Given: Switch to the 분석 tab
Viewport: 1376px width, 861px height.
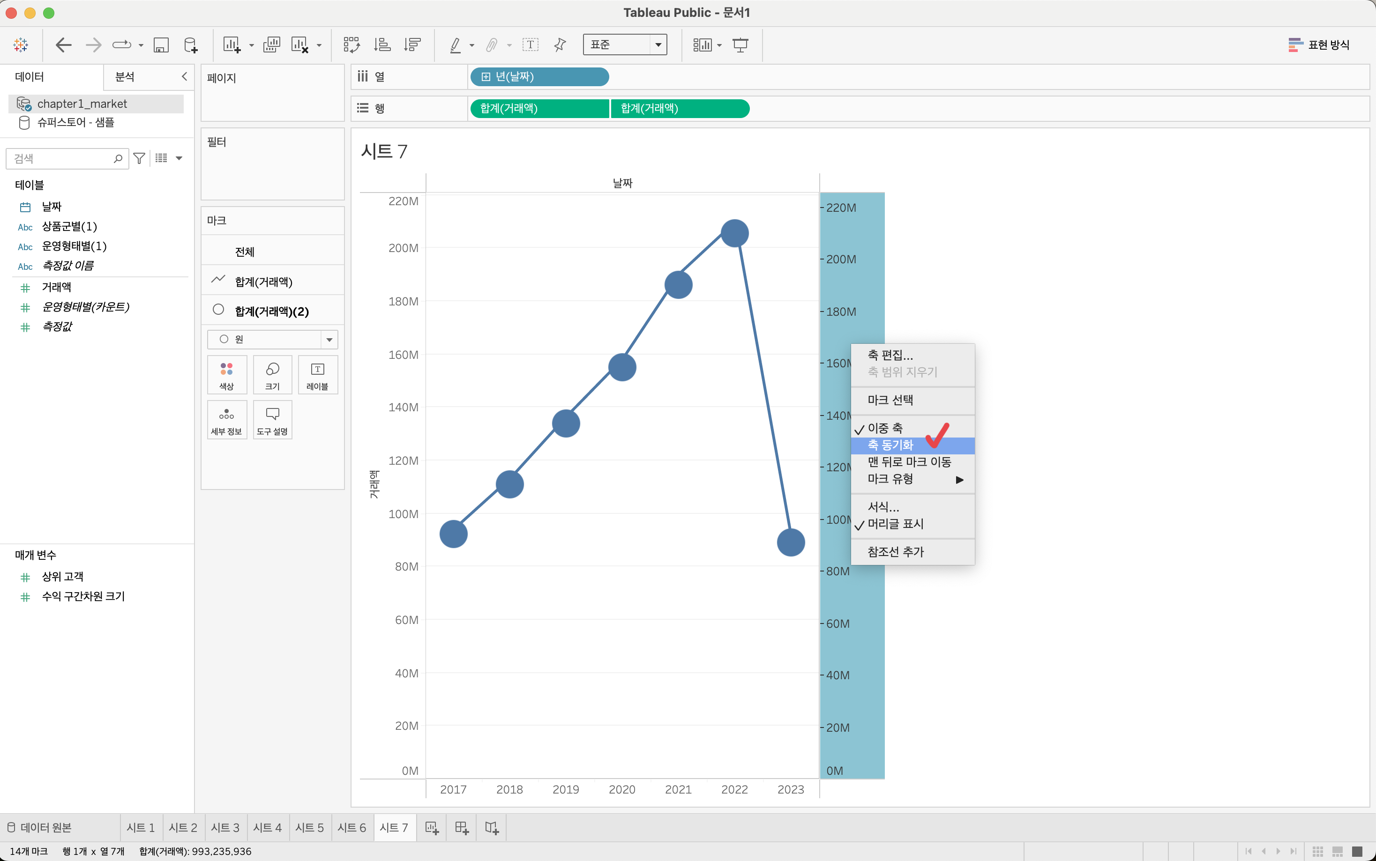Looking at the screenshot, I should 125,77.
